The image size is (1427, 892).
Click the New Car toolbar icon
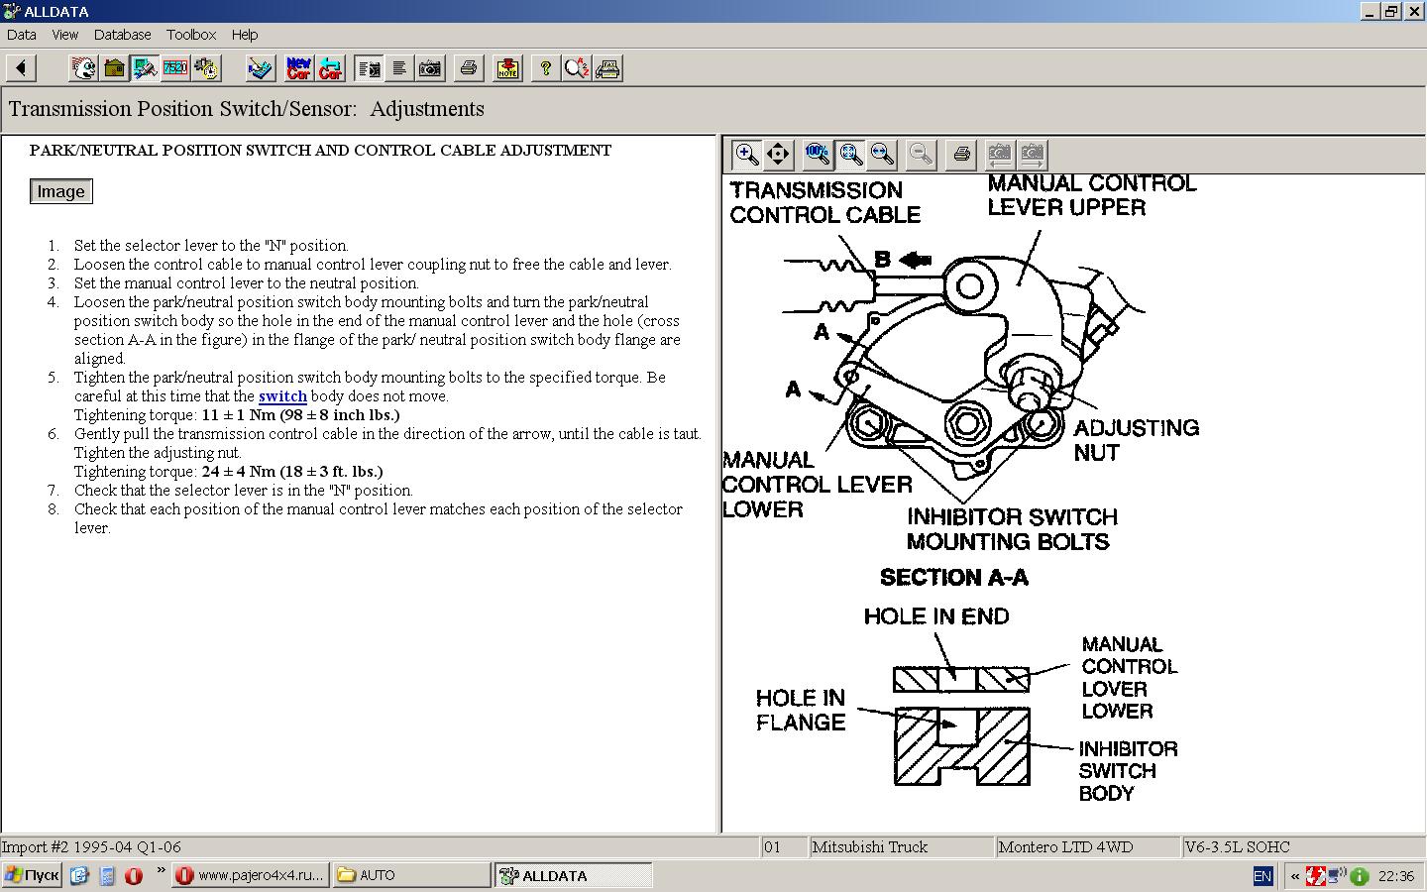point(298,68)
